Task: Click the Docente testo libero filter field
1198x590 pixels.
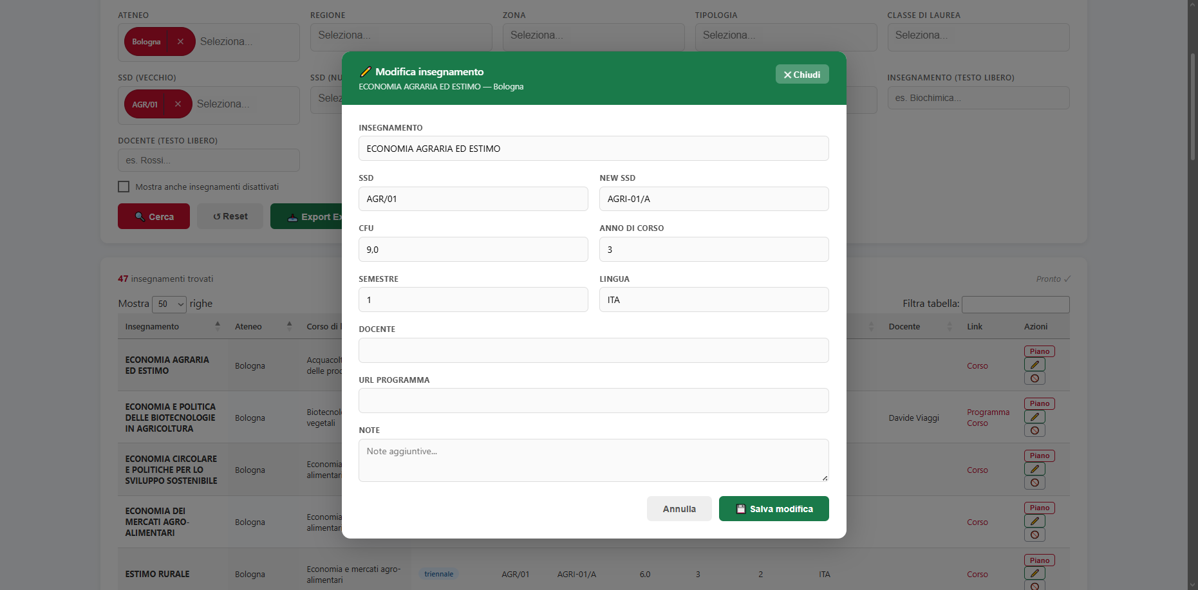Action: [x=209, y=160]
